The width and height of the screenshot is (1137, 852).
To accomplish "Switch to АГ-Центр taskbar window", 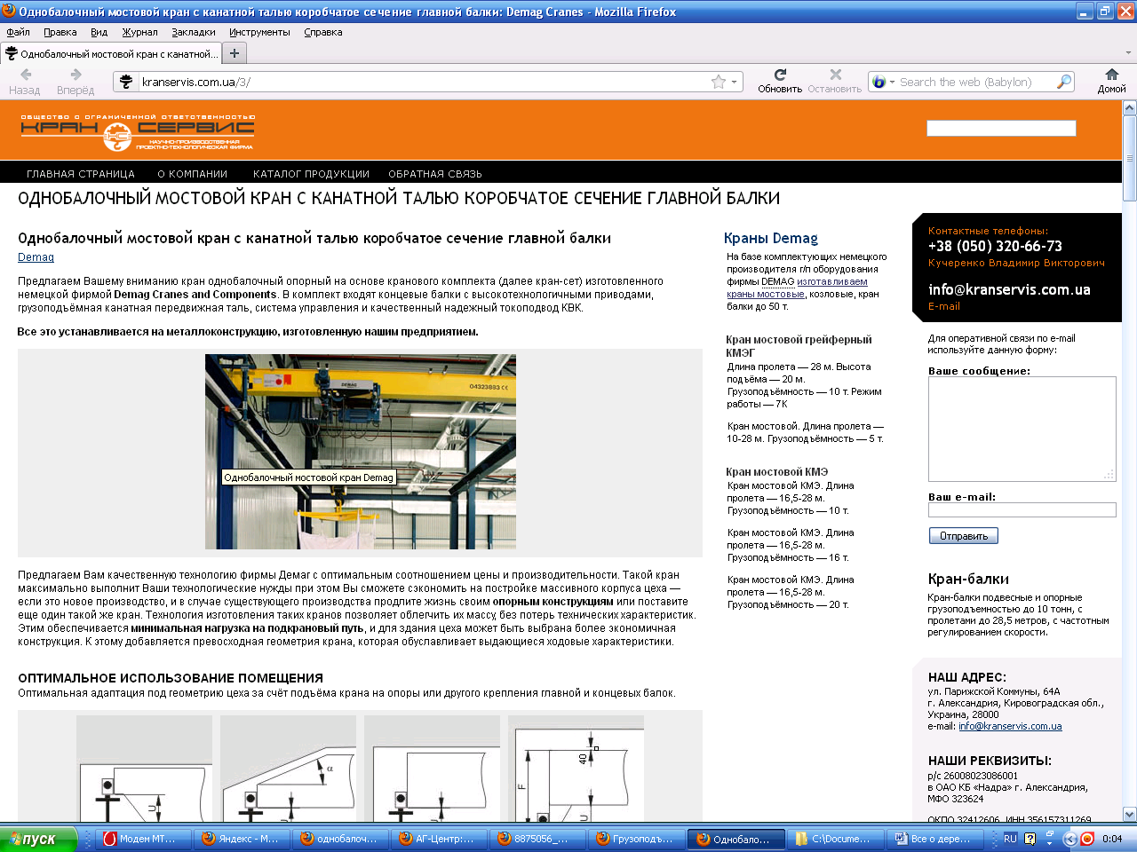I will coord(439,839).
